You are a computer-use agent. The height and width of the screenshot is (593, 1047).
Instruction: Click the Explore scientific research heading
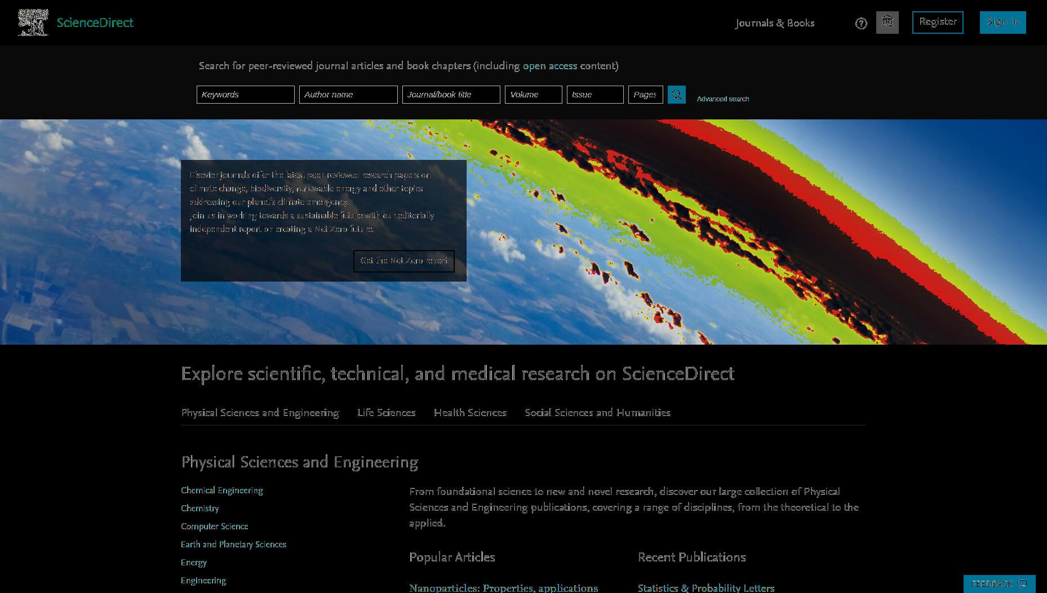tap(458, 374)
